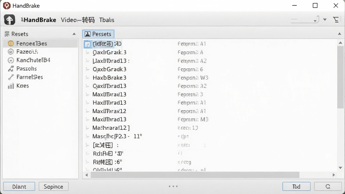Image resolution: width=345 pixels, height=194 pixels.
Task: Select the Fazeou sidebar entry text
Action: click(x=27, y=52)
